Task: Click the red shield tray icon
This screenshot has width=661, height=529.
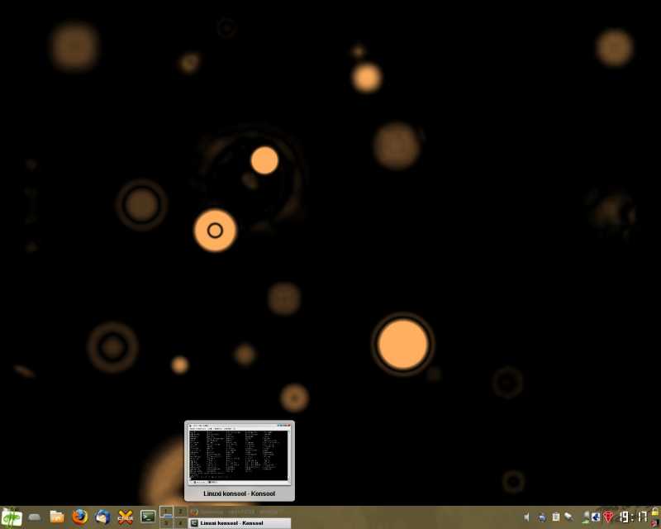Action: click(x=608, y=517)
